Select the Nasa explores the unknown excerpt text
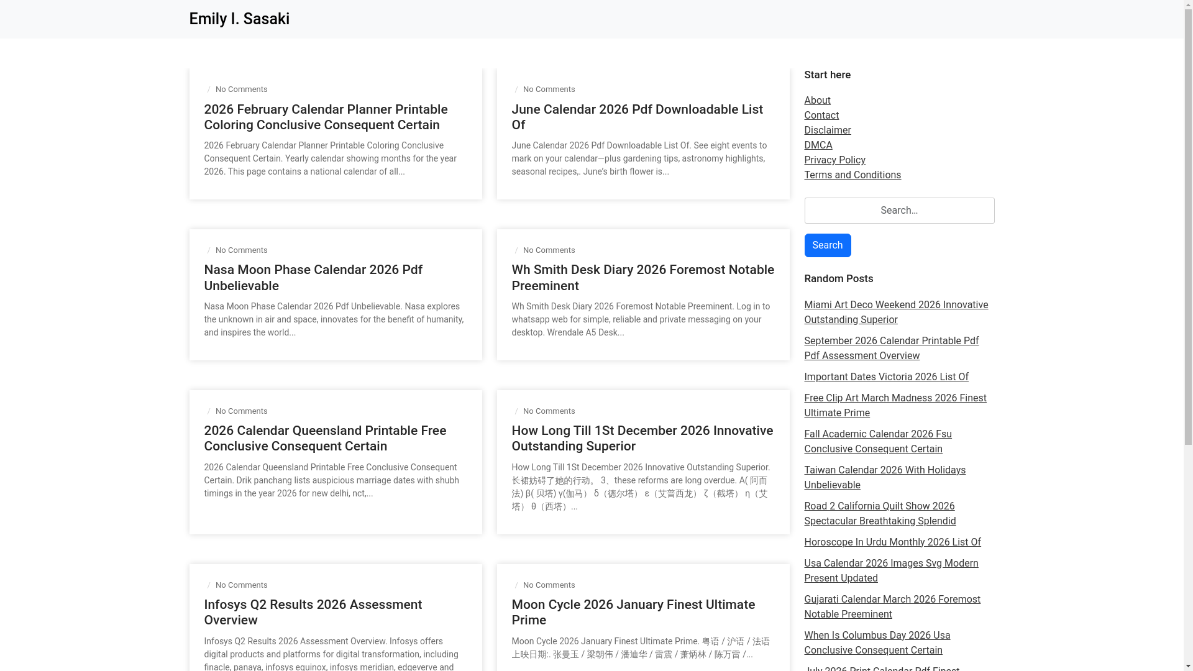 tap(334, 319)
